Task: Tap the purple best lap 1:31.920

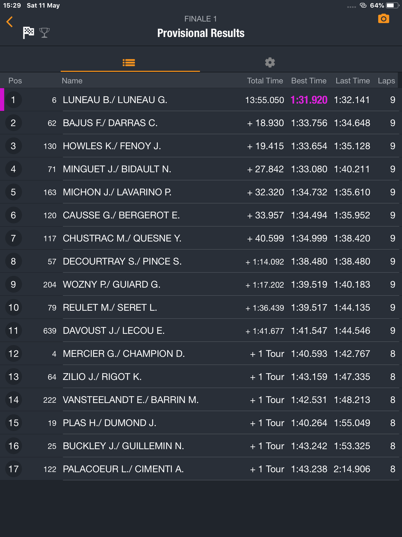Action: 309,100
